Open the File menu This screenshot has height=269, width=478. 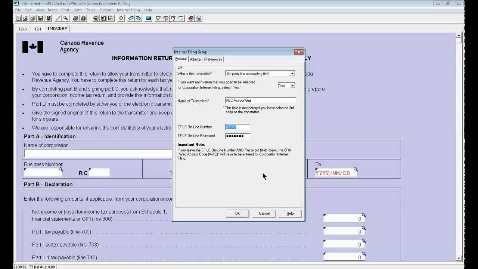18,10
